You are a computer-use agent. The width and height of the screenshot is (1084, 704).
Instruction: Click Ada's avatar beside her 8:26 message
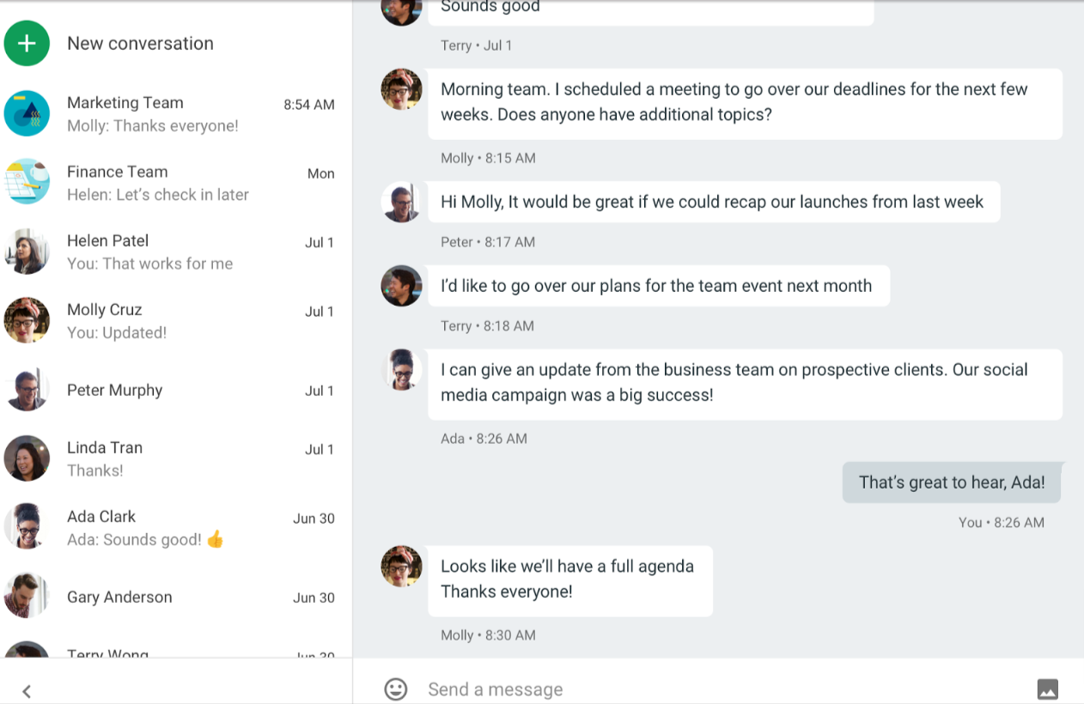point(401,370)
